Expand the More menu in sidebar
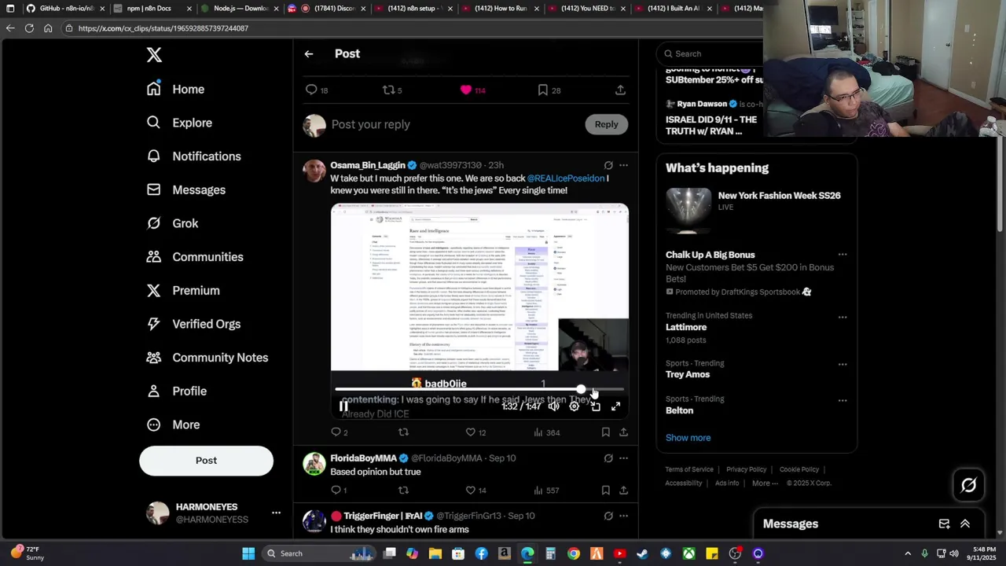The image size is (1006, 566). (x=173, y=424)
